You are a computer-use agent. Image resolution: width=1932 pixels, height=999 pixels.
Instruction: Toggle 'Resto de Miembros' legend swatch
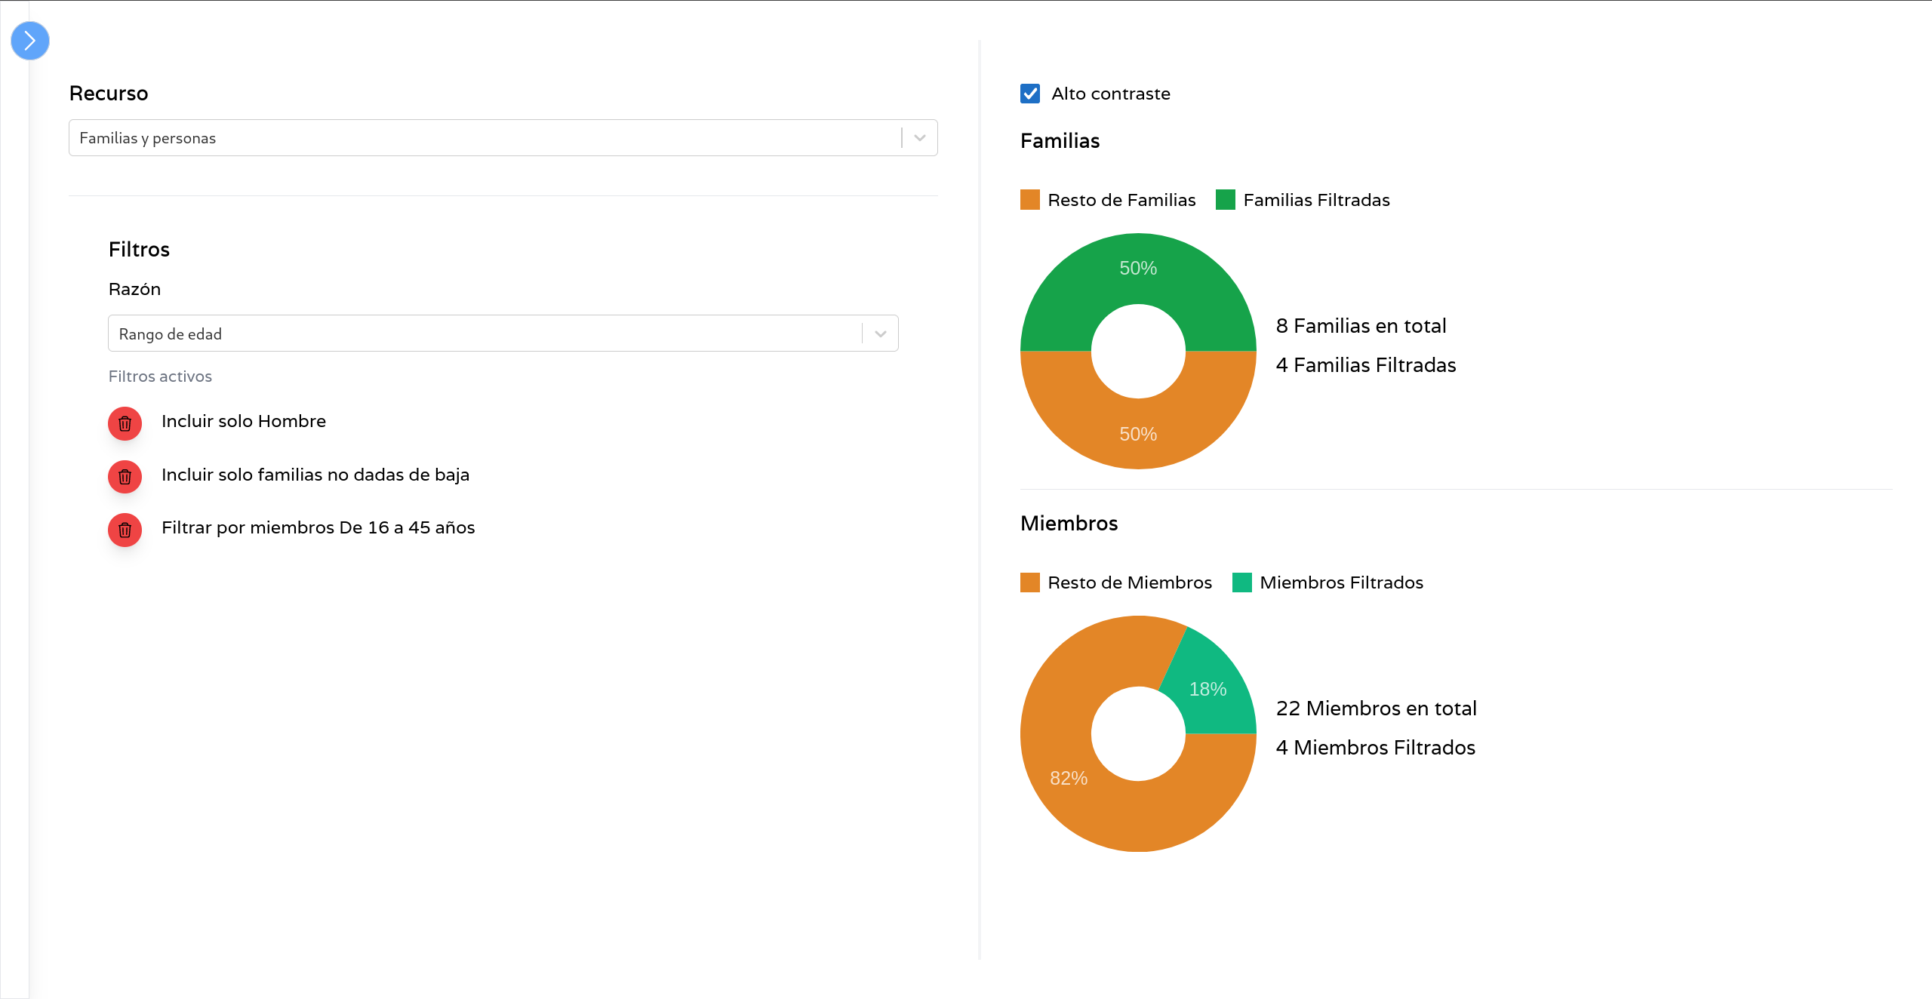pos(1030,582)
